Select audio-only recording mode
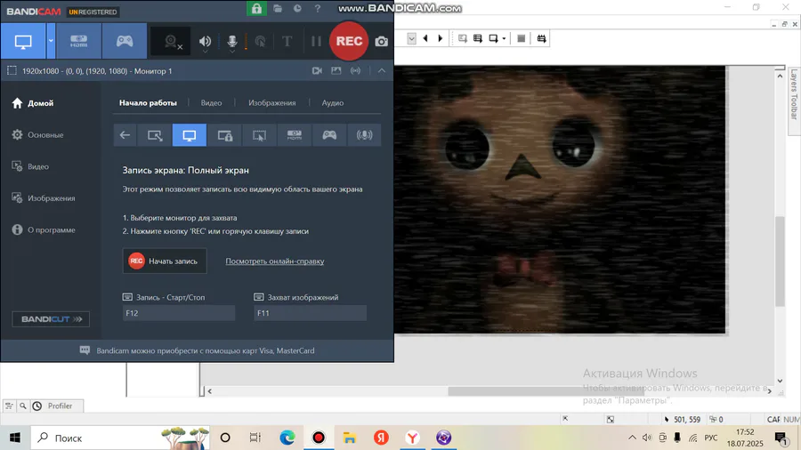Screen dimensions: 801x450 tap(364, 135)
